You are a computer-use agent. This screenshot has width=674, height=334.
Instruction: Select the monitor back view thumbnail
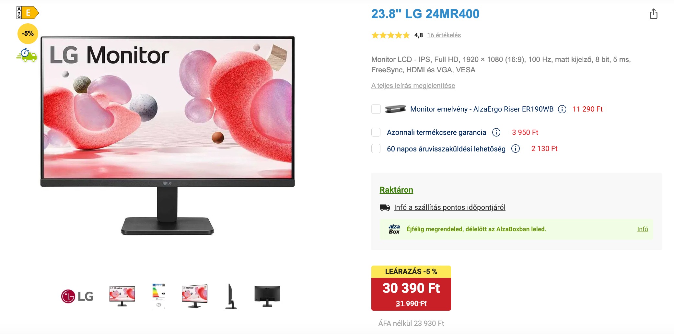coord(267,296)
